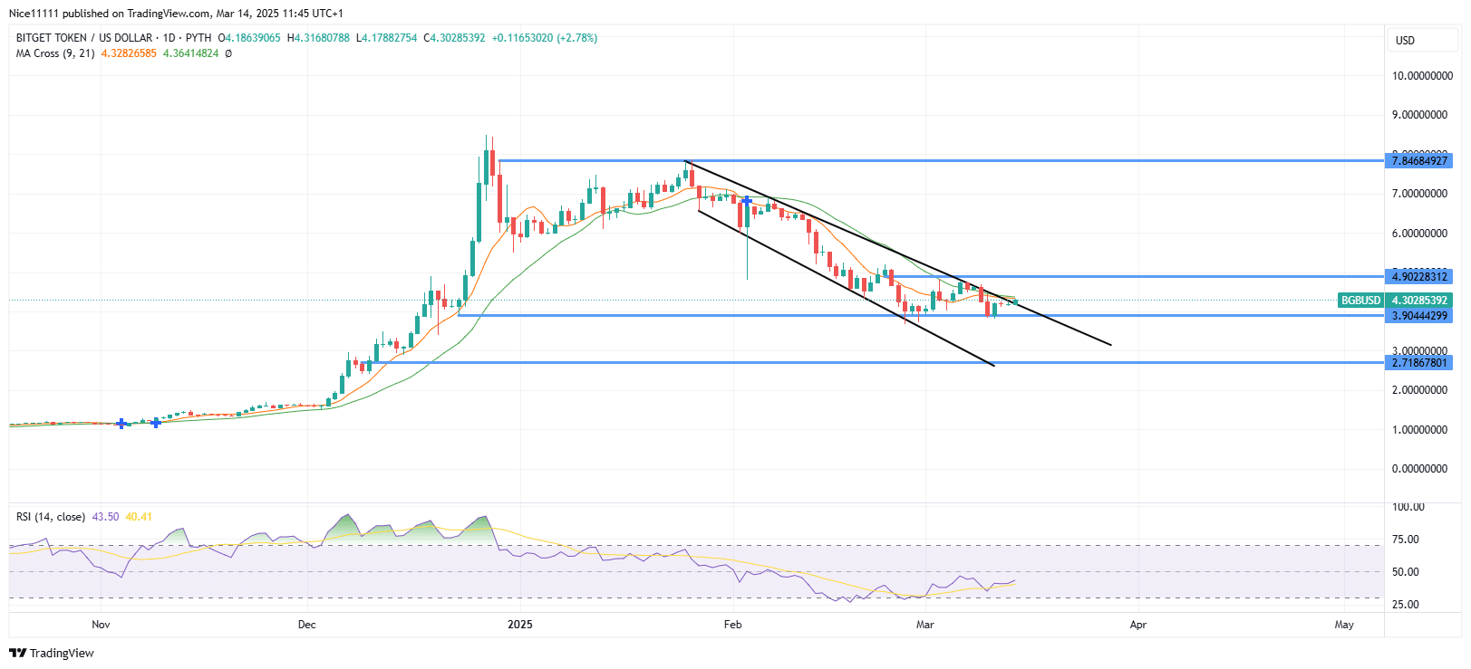Click the green MA value 4.36414824
This screenshot has width=1471, height=669.
(x=190, y=53)
